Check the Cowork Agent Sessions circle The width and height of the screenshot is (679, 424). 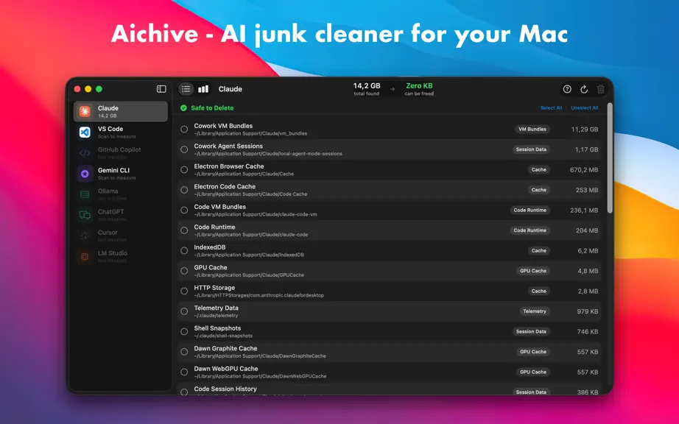pyautogui.click(x=184, y=149)
